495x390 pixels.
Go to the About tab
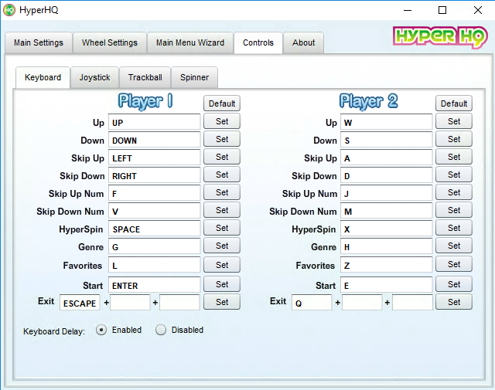303,42
